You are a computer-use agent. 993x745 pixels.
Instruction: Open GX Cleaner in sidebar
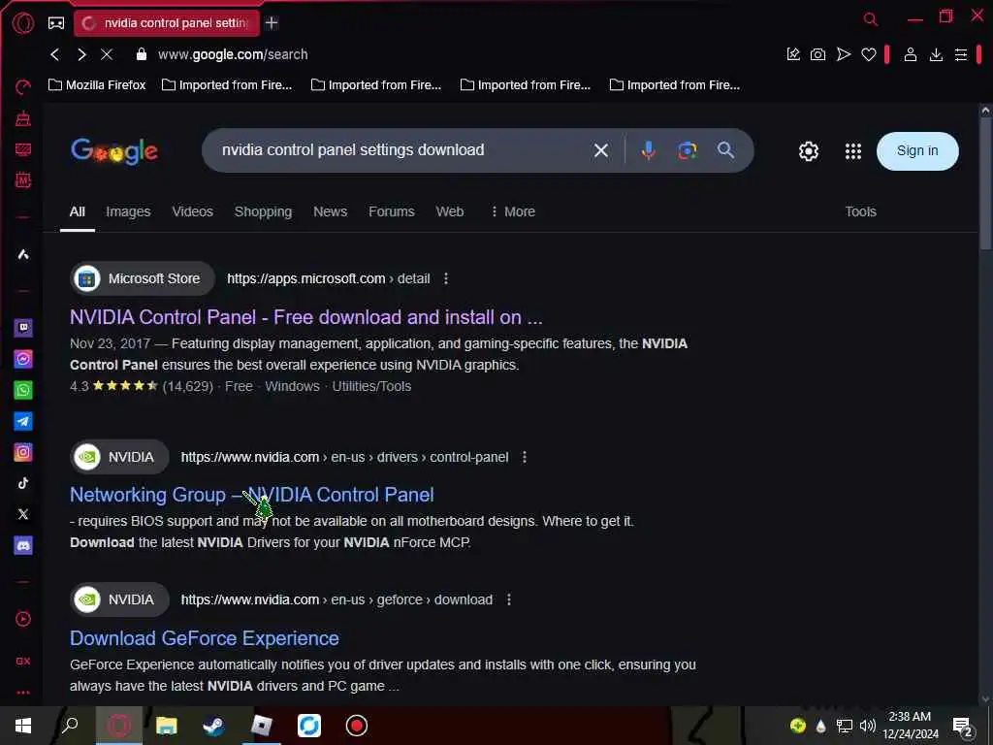tap(23, 118)
